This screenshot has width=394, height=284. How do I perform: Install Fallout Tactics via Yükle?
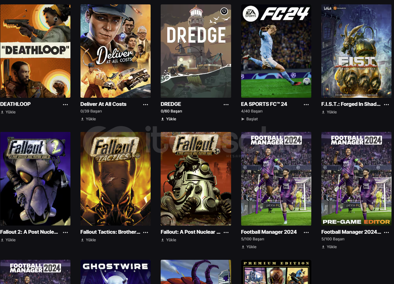click(x=88, y=240)
